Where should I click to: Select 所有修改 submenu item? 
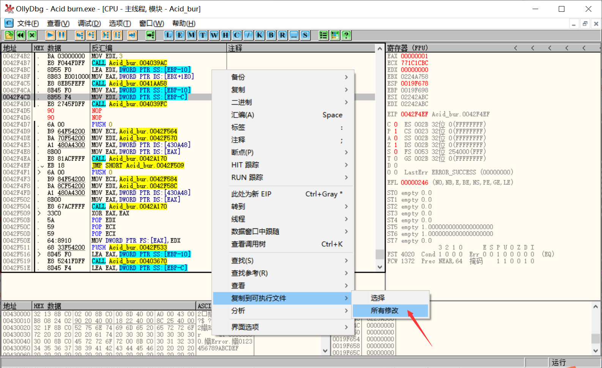(x=391, y=311)
